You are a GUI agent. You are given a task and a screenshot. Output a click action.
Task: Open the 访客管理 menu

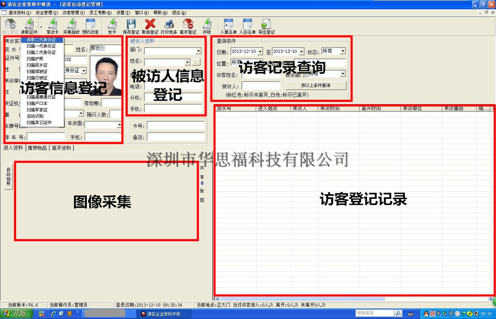click(73, 13)
